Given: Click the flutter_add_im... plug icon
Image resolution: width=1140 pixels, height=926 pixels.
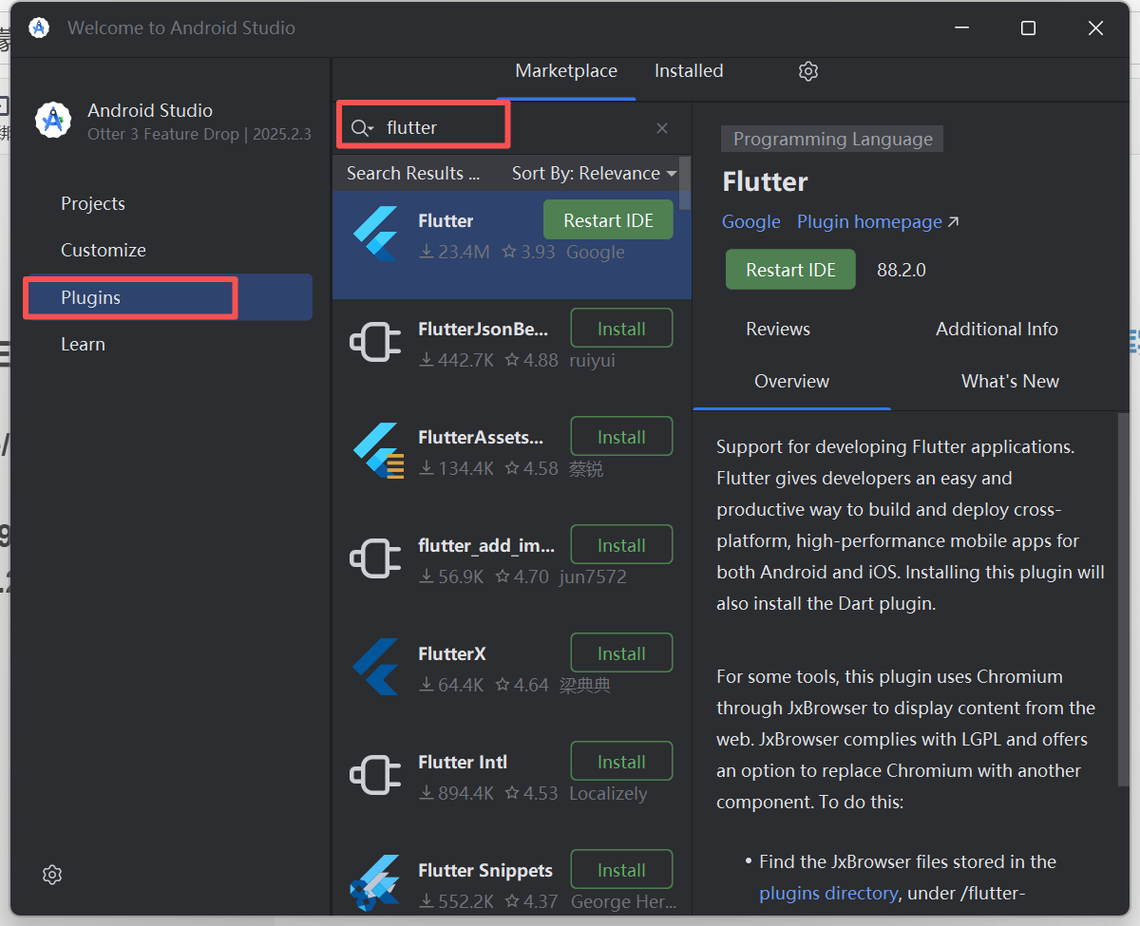Looking at the screenshot, I should tap(375, 558).
